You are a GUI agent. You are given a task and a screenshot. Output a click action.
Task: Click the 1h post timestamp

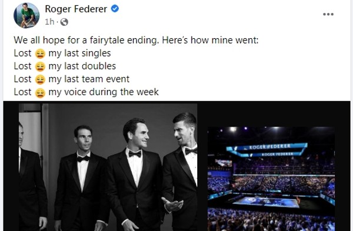click(49, 22)
